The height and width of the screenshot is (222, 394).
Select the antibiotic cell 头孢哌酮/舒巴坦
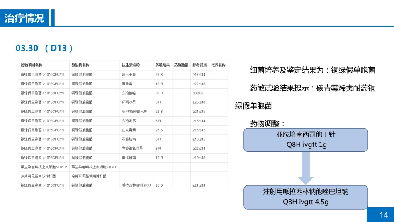[x=135, y=112]
